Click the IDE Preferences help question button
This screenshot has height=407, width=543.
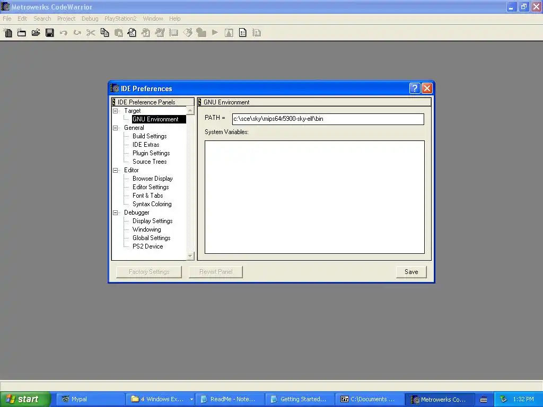coord(415,89)
